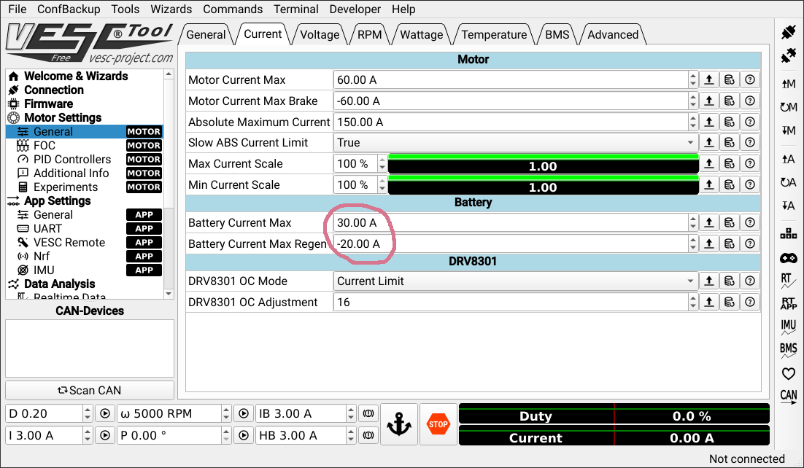Click read app configuration icon
The width and height of the screenshot is (804, 468).
(x=788, y=160)
